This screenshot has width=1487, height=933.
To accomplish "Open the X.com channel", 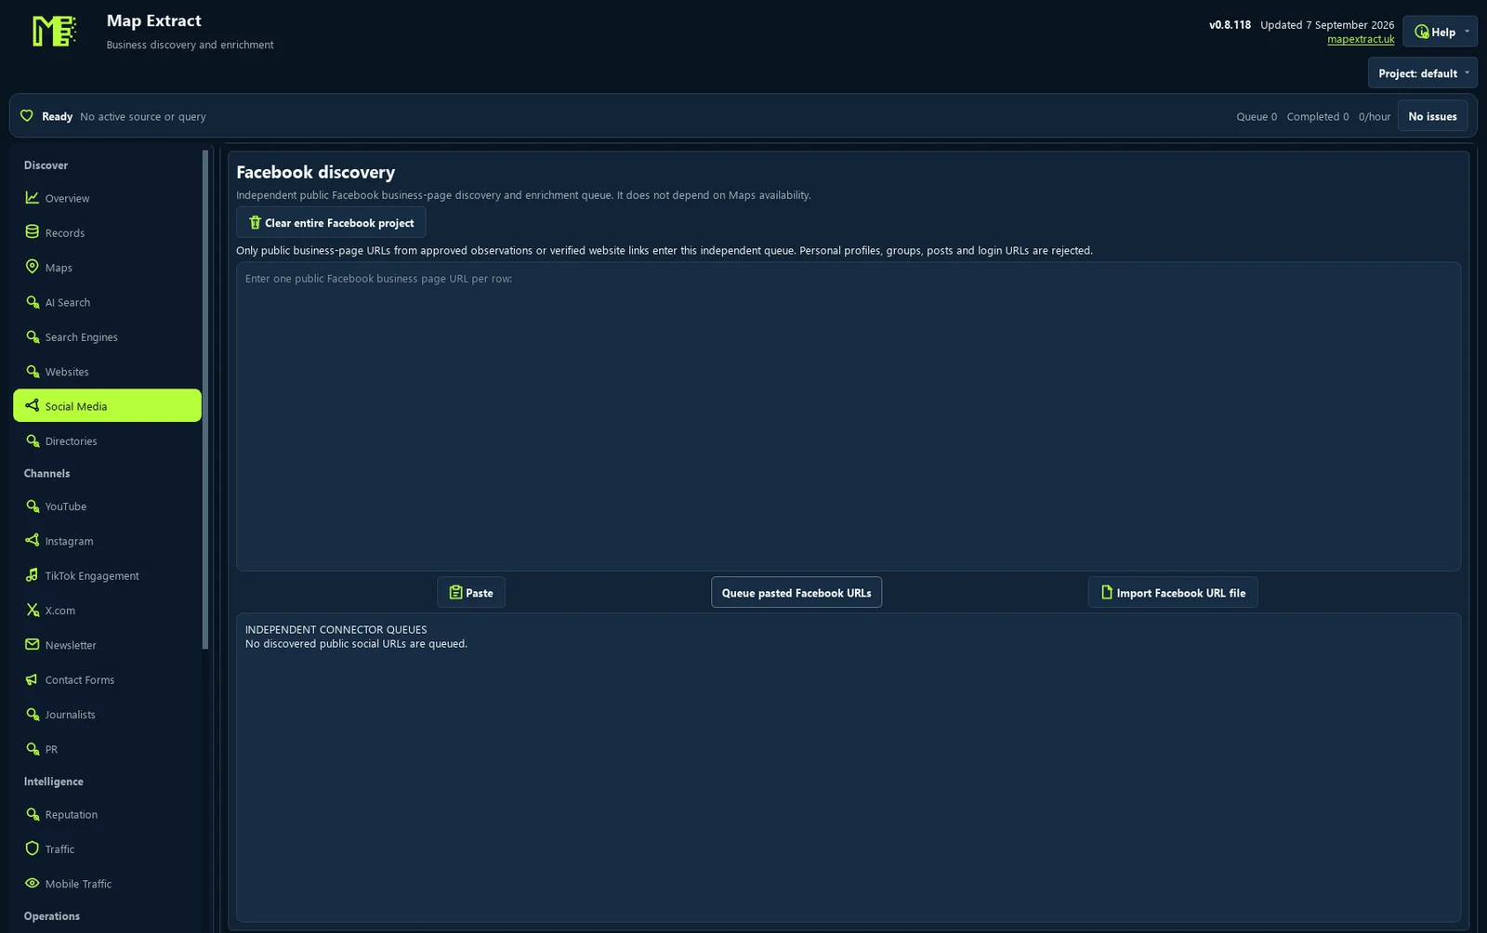I will [x=107, y=610].
